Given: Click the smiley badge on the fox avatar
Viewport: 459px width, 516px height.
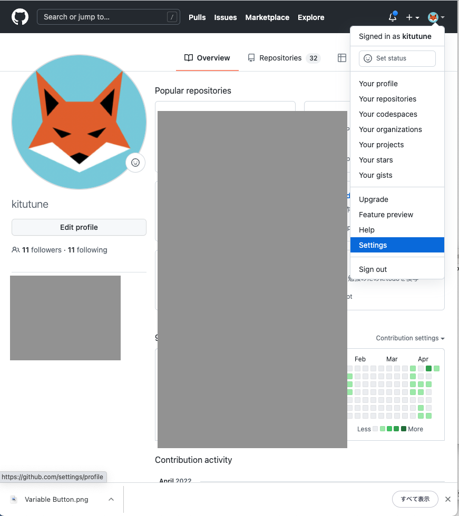Looking at the screenshot, I should tap(135, 163).
